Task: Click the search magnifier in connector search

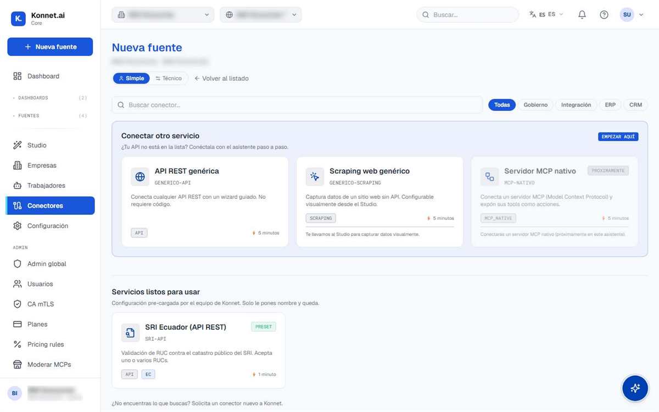Action: coord(121,105)
